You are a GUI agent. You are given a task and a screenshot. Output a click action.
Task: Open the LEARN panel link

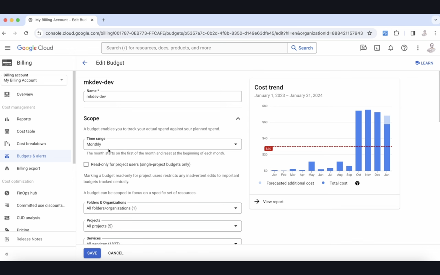pos(424,63)
